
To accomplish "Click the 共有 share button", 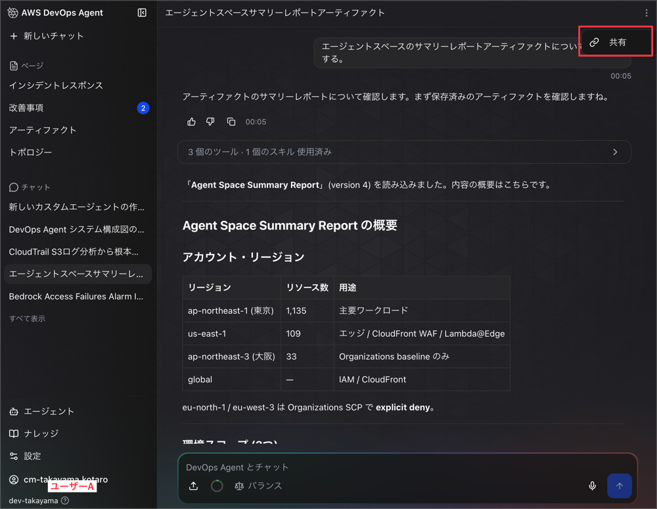I will 616,42.
